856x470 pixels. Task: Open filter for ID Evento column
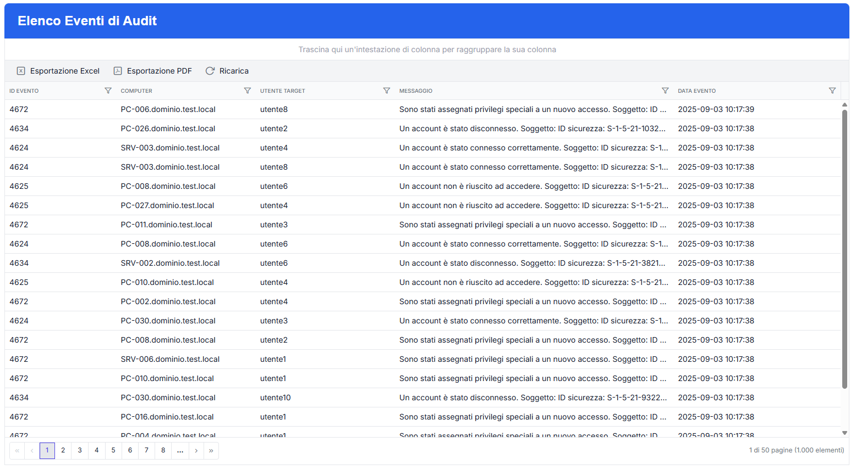pos(108,91)
